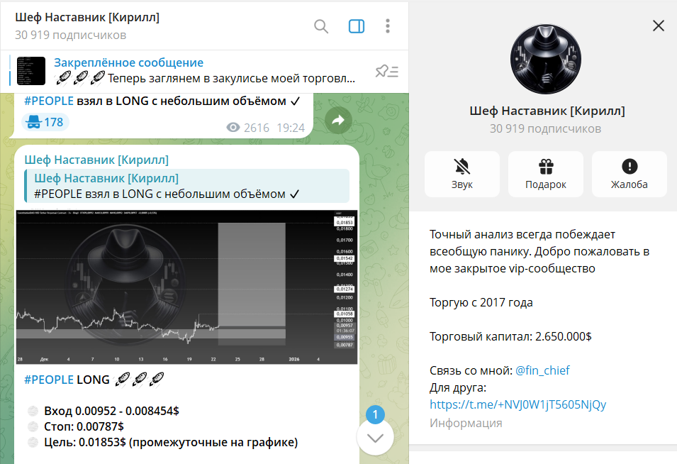
Task: Open the PEOPLE chart image
Action: pos(186,287)
